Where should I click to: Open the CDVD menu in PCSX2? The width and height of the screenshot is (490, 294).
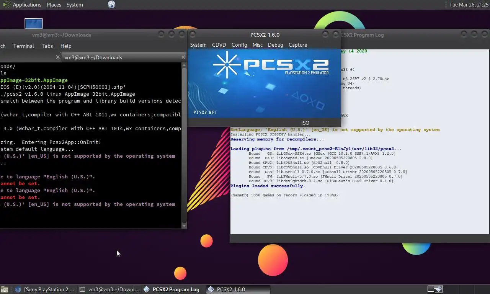(219, 45)
